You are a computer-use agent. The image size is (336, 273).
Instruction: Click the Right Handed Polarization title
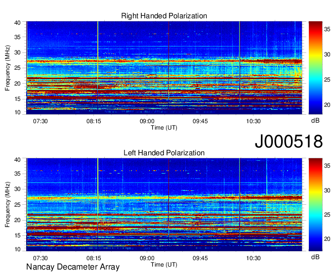point(164,16)
